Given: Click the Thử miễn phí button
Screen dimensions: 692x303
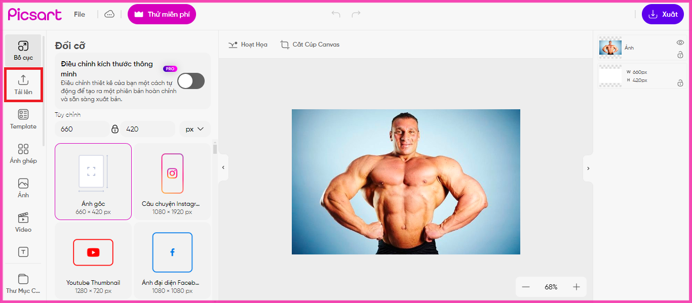Looking at the screenshot, I should (x=162, y=14).
